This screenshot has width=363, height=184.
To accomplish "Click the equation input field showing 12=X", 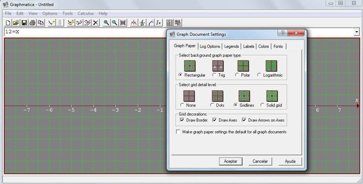I will [x=179, y=32].
